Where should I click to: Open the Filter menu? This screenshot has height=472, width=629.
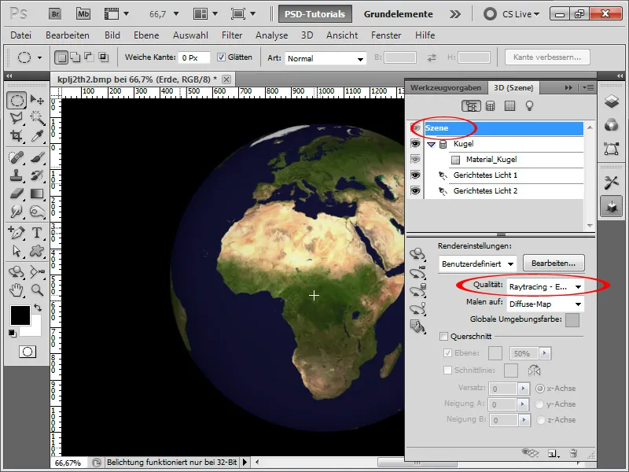coord(232,35)
